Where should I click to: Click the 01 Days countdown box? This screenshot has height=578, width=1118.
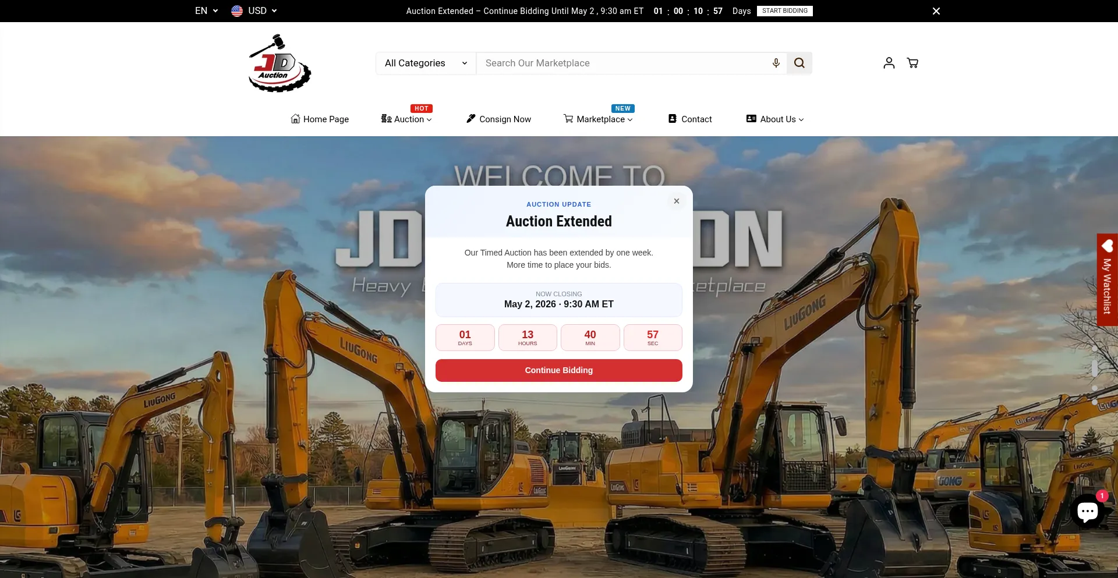[465, 338]
